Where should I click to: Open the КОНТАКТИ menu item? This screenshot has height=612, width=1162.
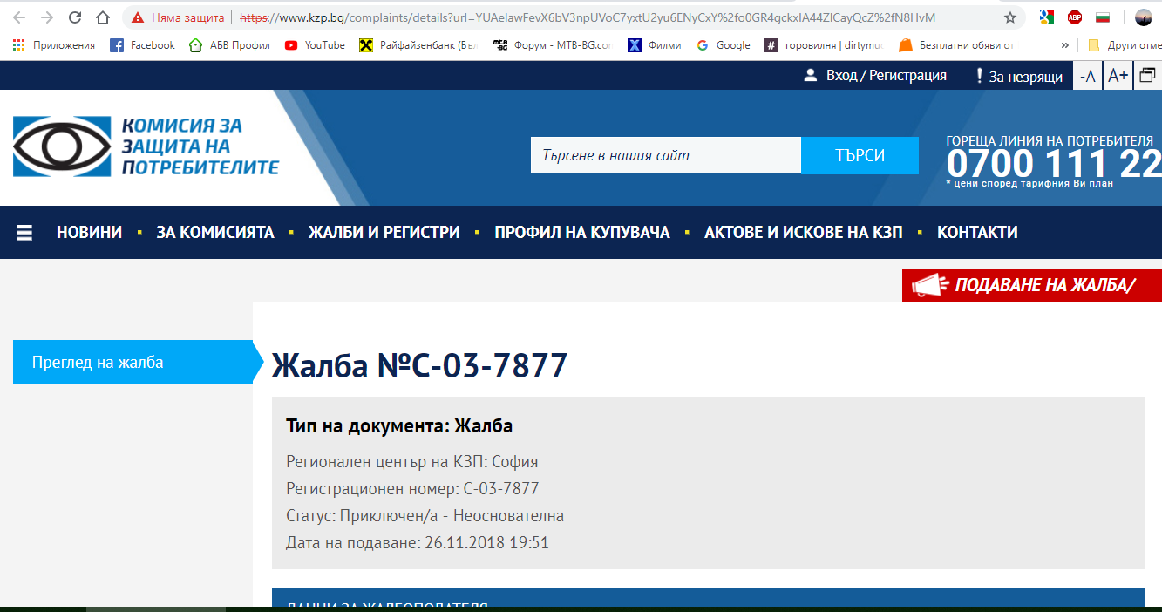pyautogui.click(x=977, y=233)
